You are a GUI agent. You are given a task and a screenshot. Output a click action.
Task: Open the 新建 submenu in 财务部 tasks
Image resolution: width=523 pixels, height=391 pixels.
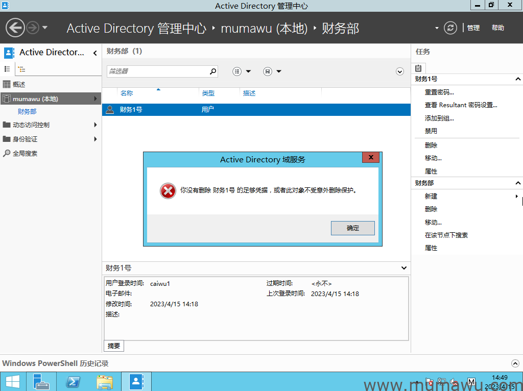pos(431,197)
